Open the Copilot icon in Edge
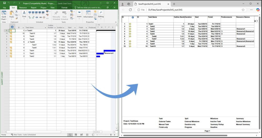Screen dimensions: 262x138 point(258,10)
